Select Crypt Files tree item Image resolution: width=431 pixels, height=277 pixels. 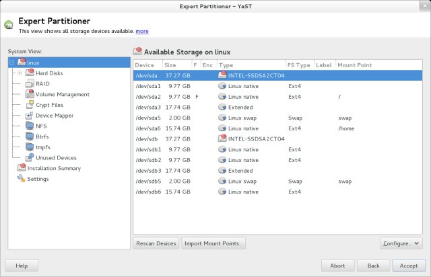(x=49, y=105)
